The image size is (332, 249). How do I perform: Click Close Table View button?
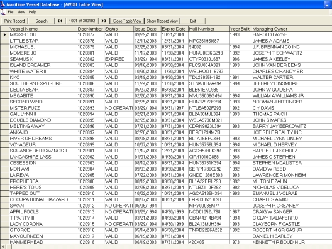(127, 21)
